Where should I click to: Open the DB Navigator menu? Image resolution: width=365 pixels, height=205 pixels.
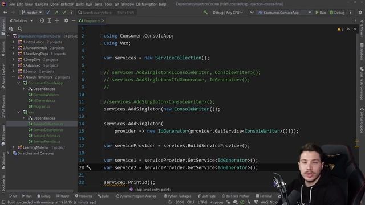coord(147,4)
